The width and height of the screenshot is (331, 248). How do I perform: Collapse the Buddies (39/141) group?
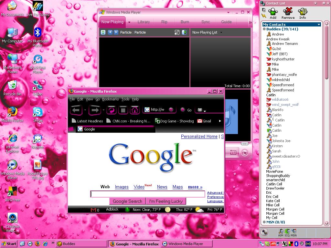point(264,29)
